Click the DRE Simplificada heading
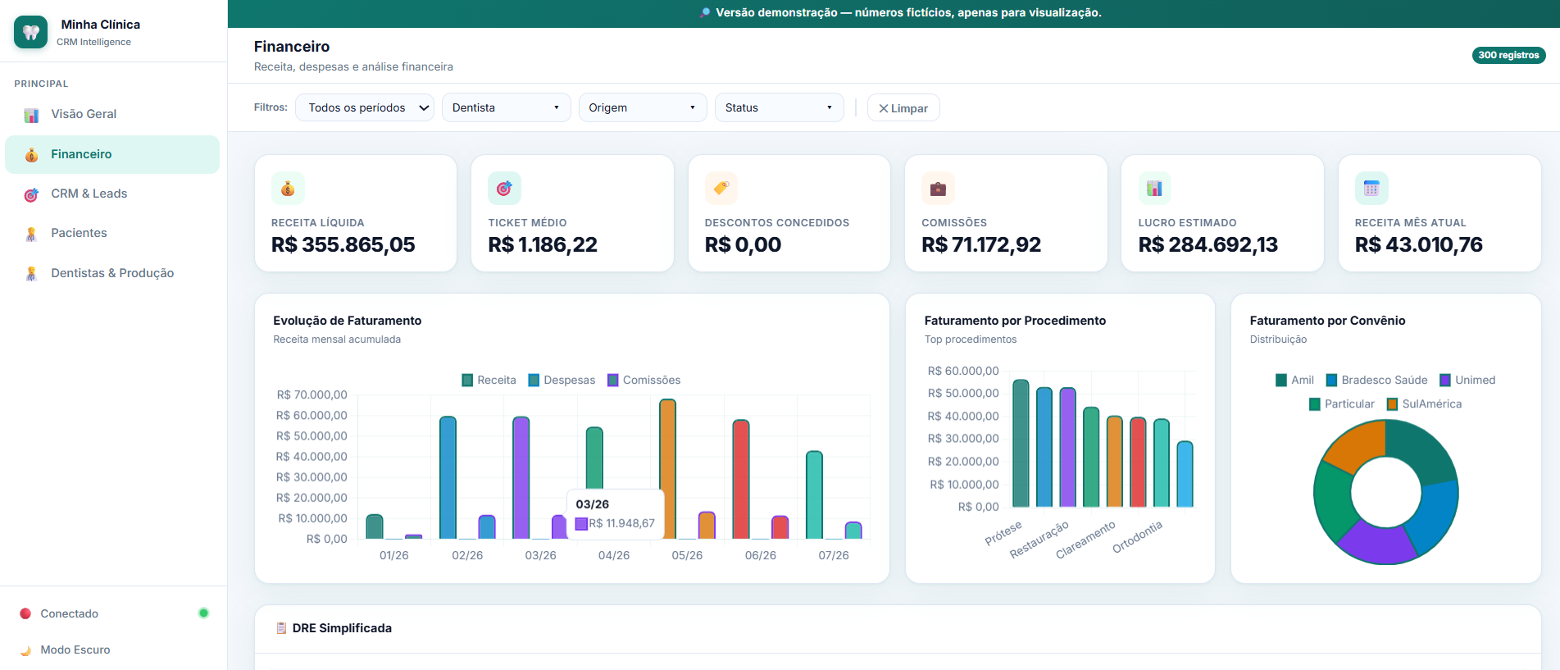The height and width of the screenshot is (670, 1560). click(x=342, y=628)
